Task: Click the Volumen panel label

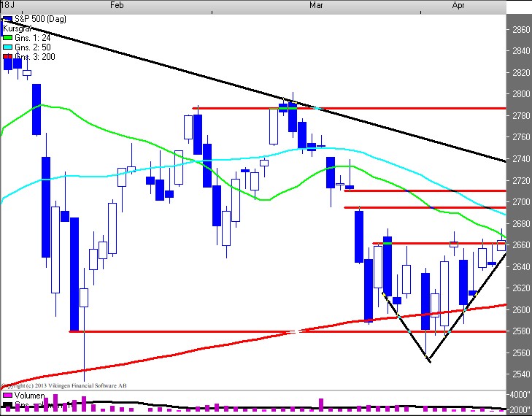Action: click(x=29, y=396)
